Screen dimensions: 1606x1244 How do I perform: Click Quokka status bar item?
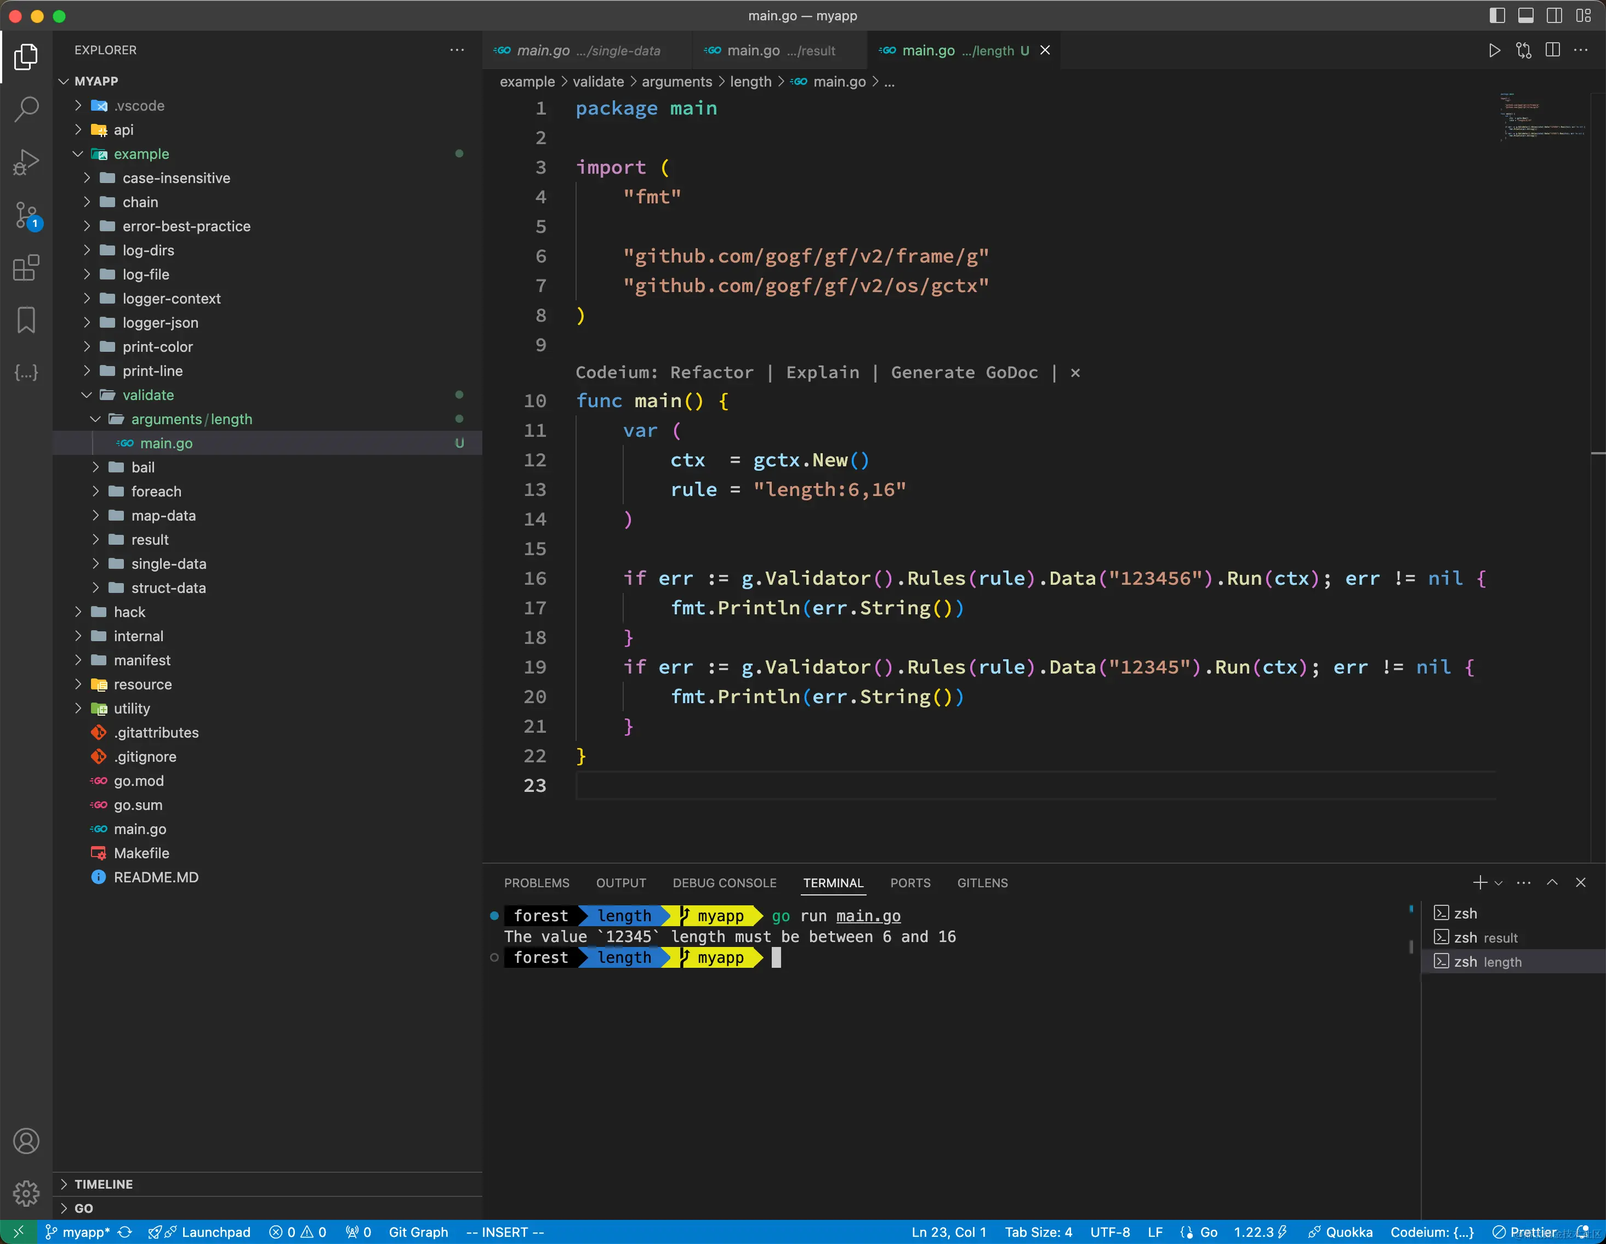(1340, 1232)
